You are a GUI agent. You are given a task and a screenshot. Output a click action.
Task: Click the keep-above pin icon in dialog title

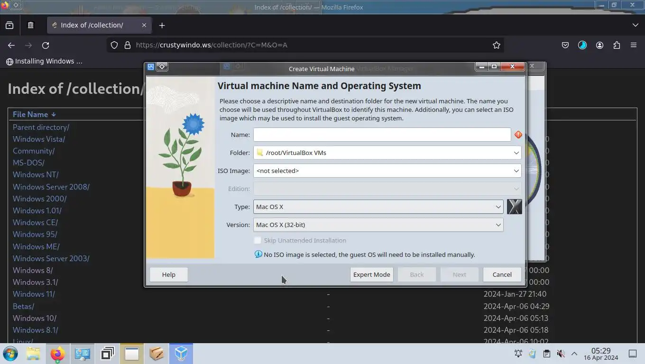(162, 67)
